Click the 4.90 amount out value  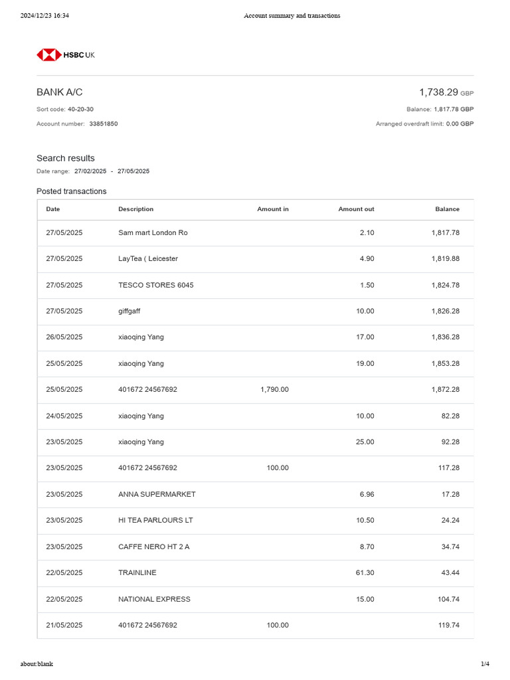[x=367, y=259]
